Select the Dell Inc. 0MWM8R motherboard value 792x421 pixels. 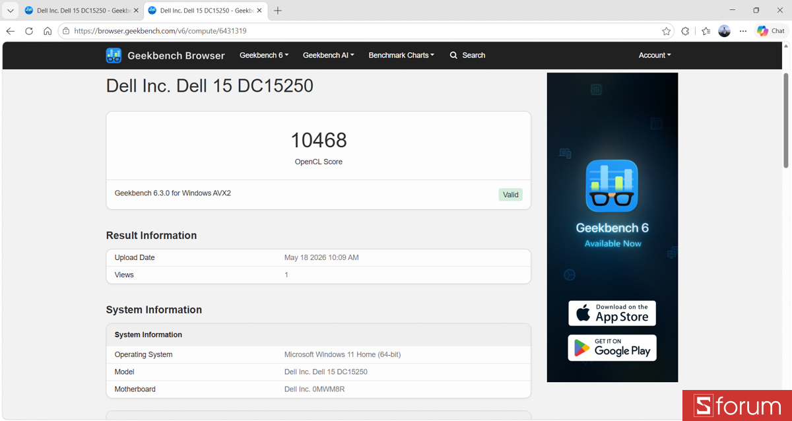coord(314,389)
